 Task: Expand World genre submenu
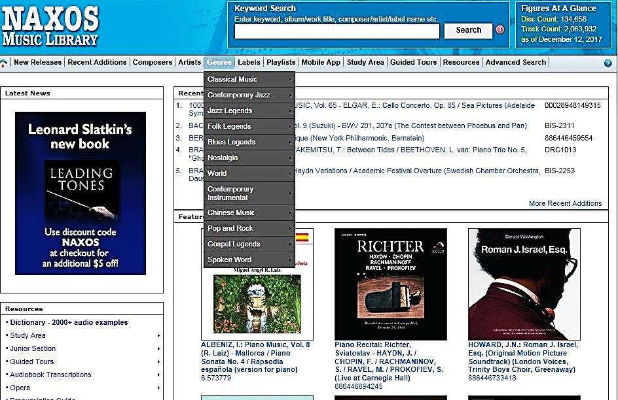(249, 174)
